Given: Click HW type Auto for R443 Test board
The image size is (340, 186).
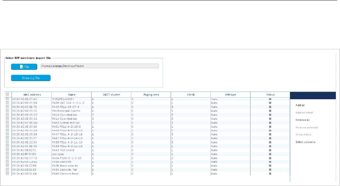Looking at the screenshot, I should tap(214, 150).
